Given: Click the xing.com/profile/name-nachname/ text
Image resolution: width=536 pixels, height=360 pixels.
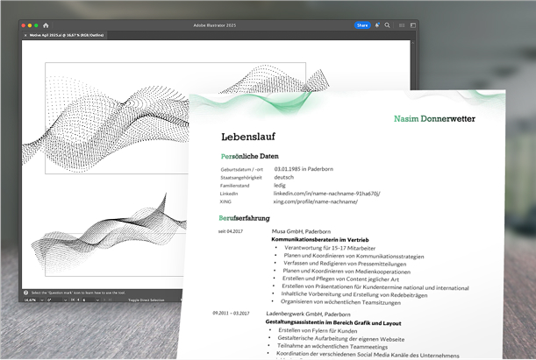Looking at the screenshot, I should click(315, 201).
